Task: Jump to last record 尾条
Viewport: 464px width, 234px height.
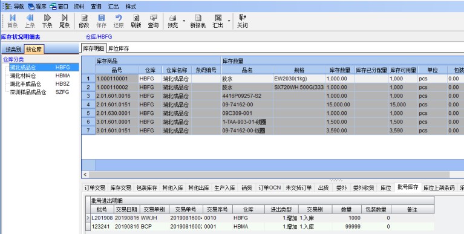Action: 64,21
